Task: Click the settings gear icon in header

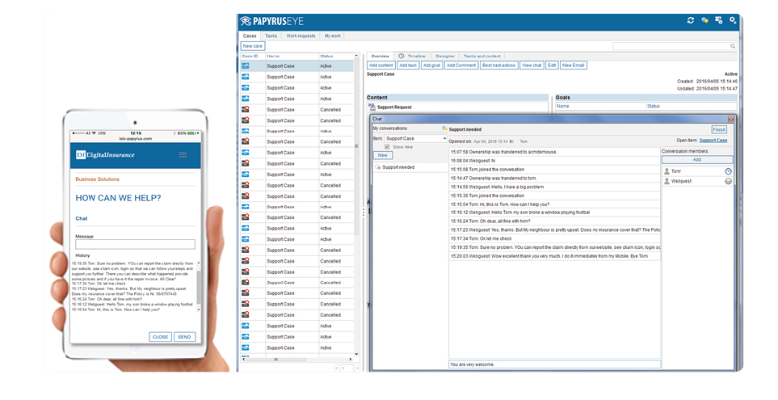Action: tap(733, 20)
